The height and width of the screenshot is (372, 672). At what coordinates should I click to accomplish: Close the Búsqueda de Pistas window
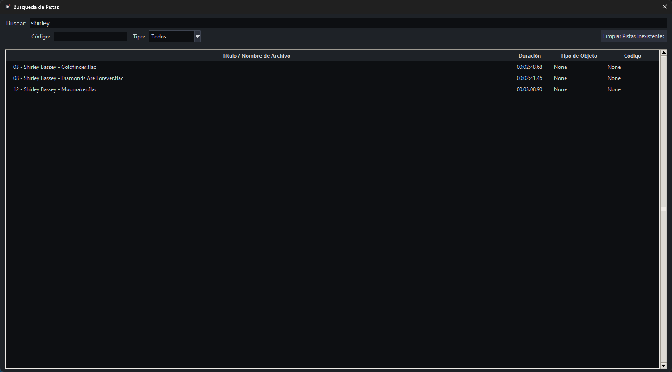664,7
